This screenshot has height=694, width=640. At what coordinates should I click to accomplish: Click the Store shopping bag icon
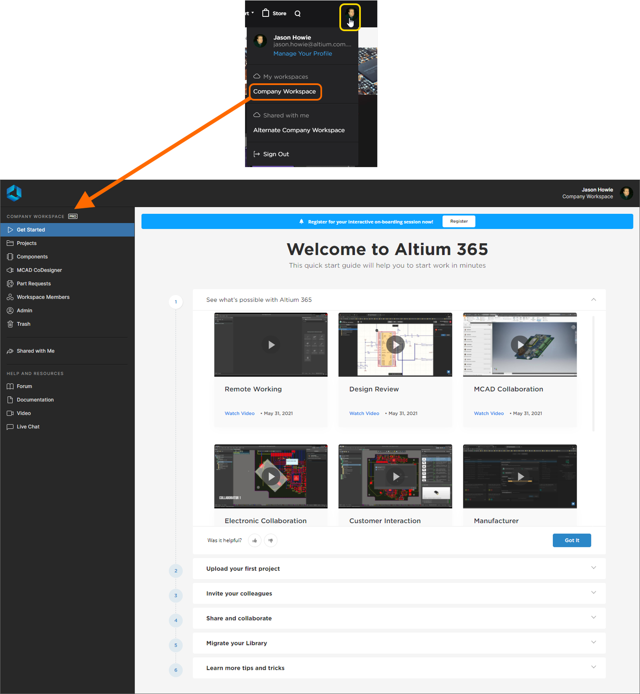click(x=266, y=13)
